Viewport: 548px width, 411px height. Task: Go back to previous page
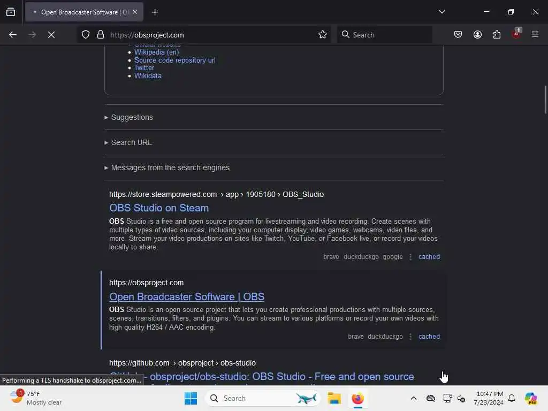[13, 35]
